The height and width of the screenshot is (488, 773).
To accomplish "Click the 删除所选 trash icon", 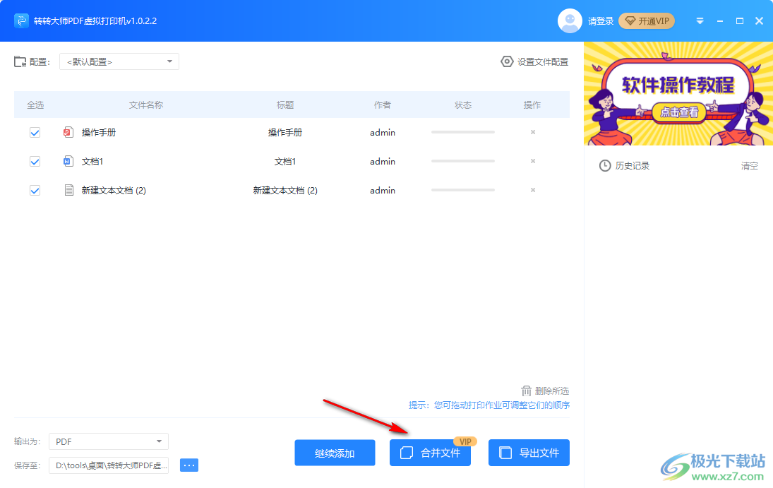I will 526,391.
